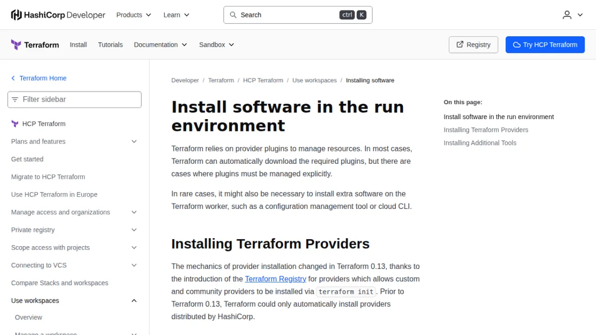Open Migrate to HCP Terraform
Image resolution: width=596 pixels, height=335 pixels.
click(48, 177)
